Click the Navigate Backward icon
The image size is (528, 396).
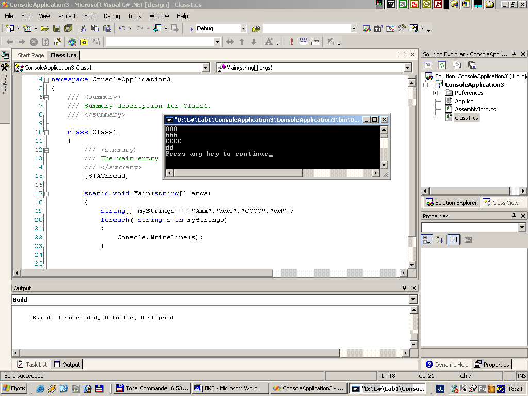[x=158, y=29]
